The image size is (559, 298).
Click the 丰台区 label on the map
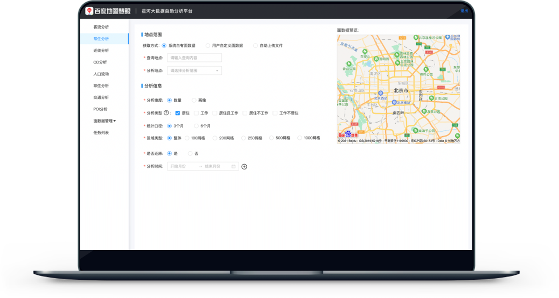click(372, 105)
